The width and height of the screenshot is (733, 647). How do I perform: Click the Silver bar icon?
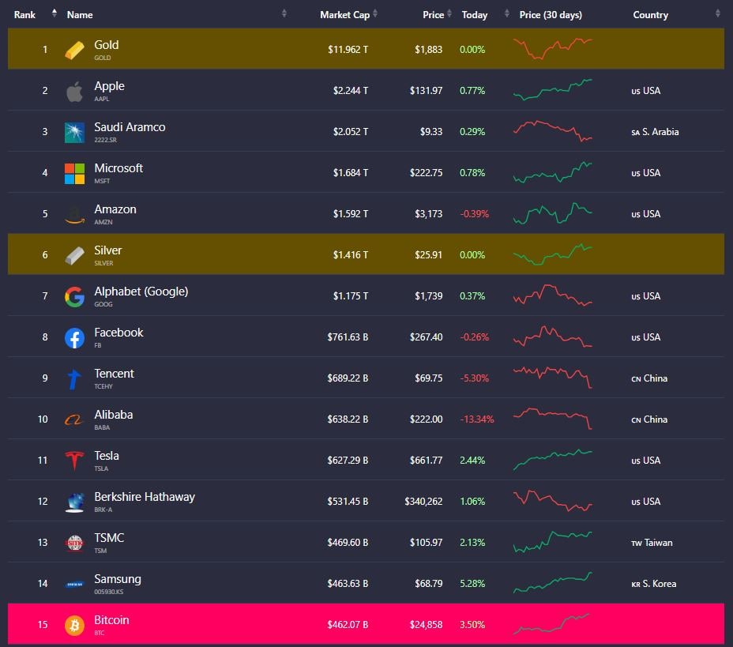pos(74,256)
